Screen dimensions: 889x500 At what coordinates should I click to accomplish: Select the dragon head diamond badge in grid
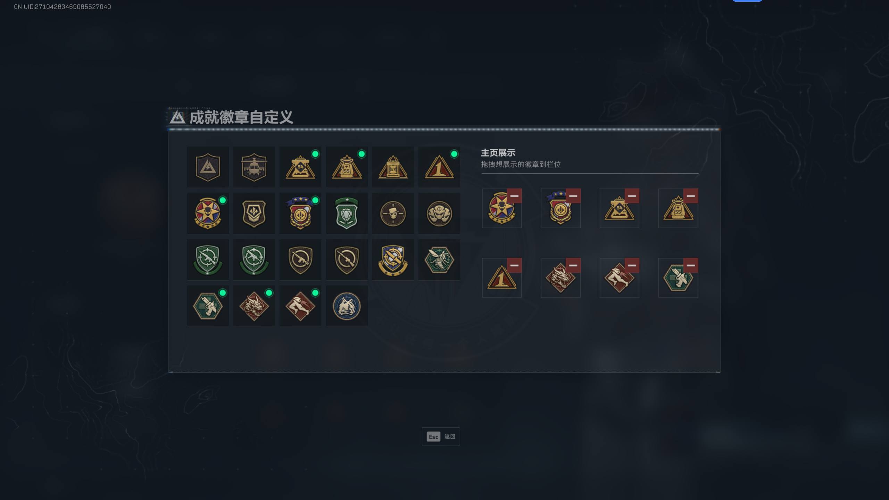[254, 306]
